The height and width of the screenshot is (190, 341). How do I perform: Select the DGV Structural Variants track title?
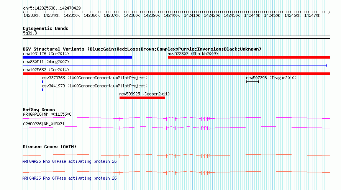point(142,49)
